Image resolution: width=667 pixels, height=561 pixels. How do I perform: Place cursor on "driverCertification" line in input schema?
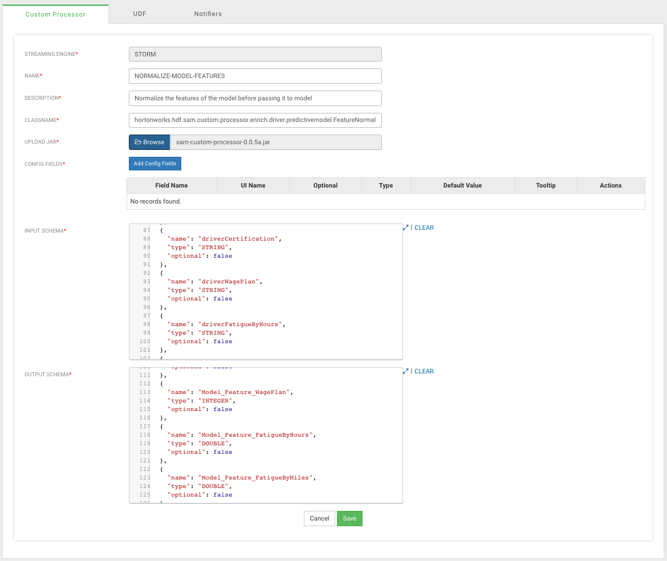[x=225, y=239]
